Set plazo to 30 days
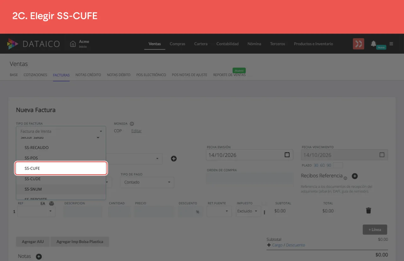The width and height of the screenshot is (404, 261). 316,165
